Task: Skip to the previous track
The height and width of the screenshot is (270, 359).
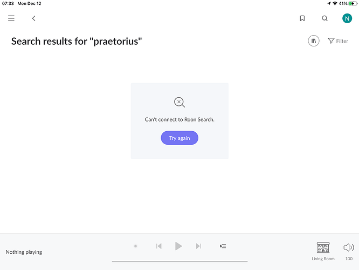Action: coord(159,246)
